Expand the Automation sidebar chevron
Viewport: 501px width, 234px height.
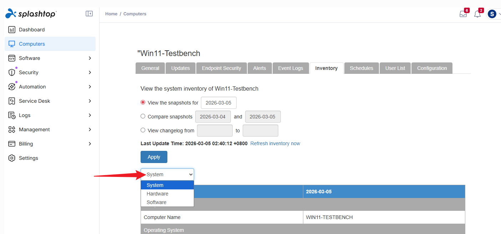(90, 87)
